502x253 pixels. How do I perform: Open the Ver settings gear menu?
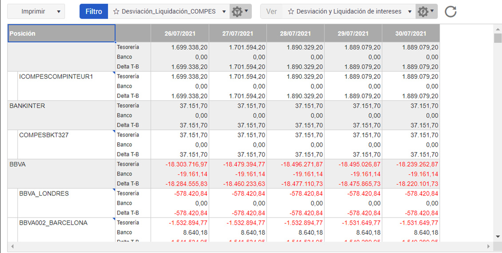(426, 12)
